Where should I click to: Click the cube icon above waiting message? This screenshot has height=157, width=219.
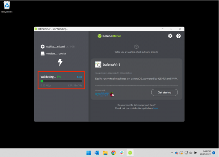coord(136,47)
